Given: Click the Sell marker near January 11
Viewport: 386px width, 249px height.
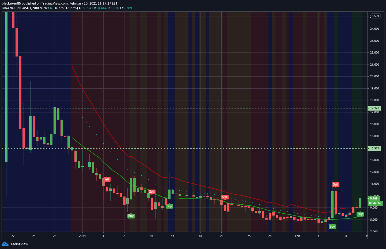Looking at the screenshot, I should (152, 192).
